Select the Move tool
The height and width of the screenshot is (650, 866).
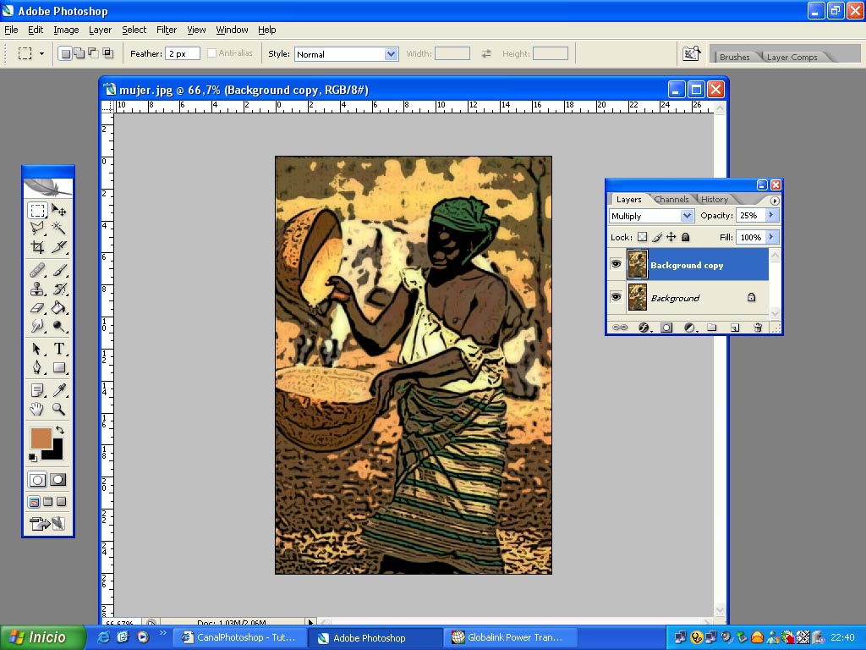(x=58, y=211)
